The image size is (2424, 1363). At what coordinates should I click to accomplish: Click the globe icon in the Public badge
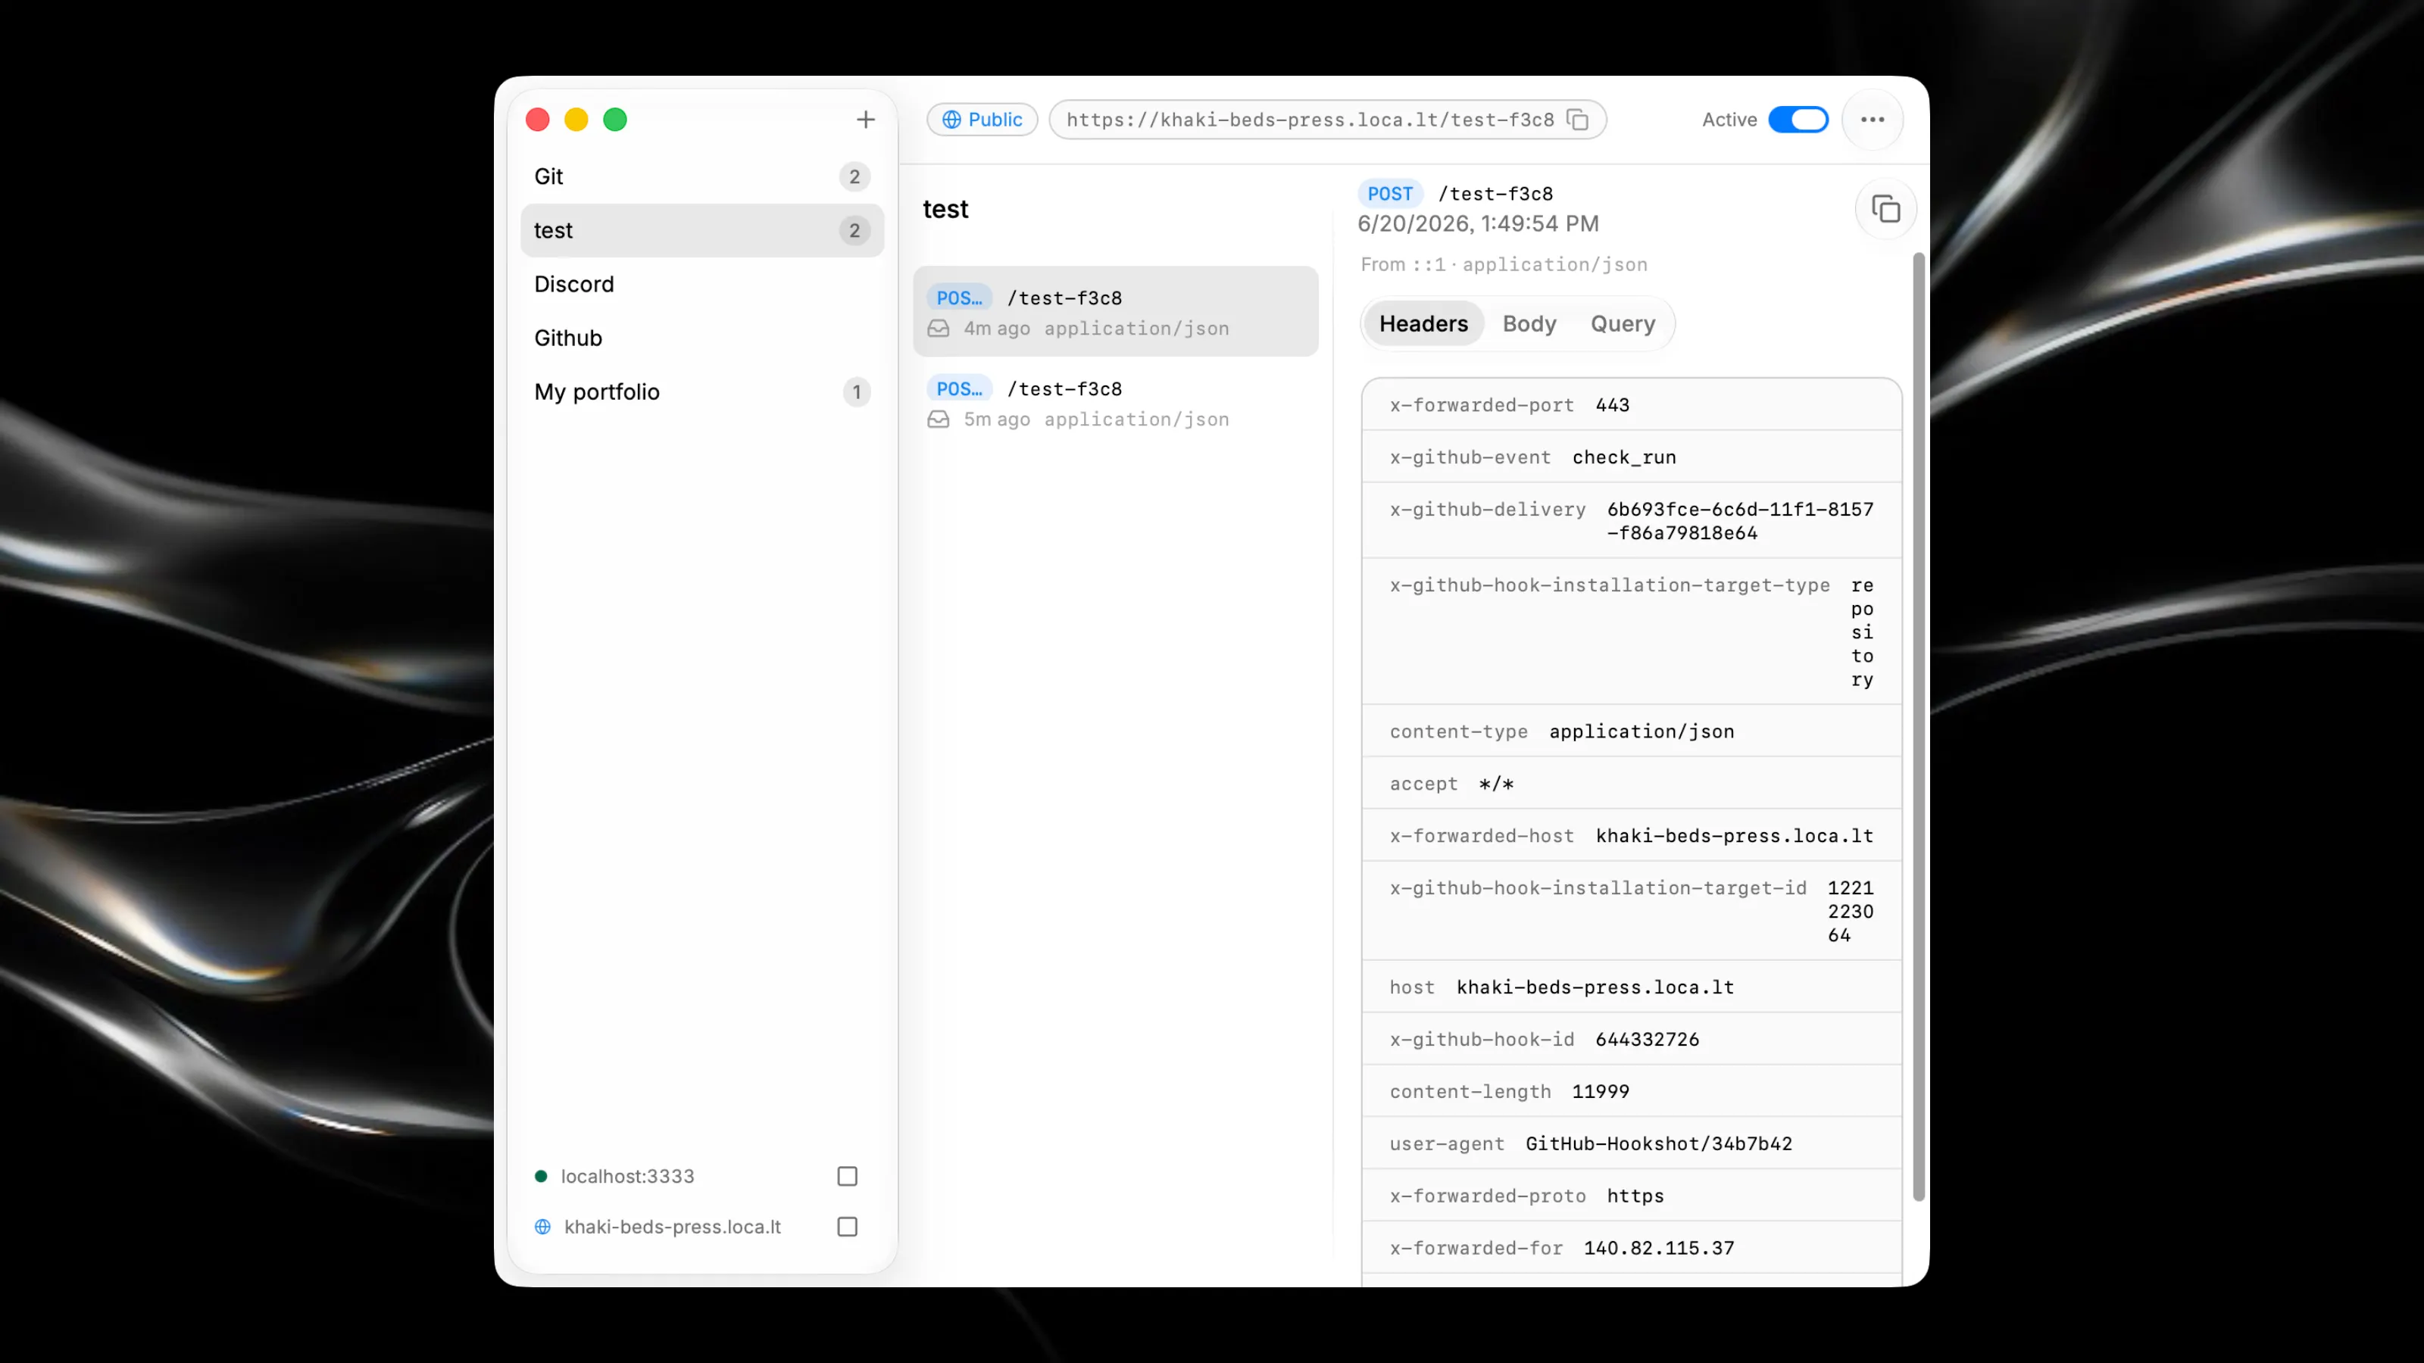951,120
